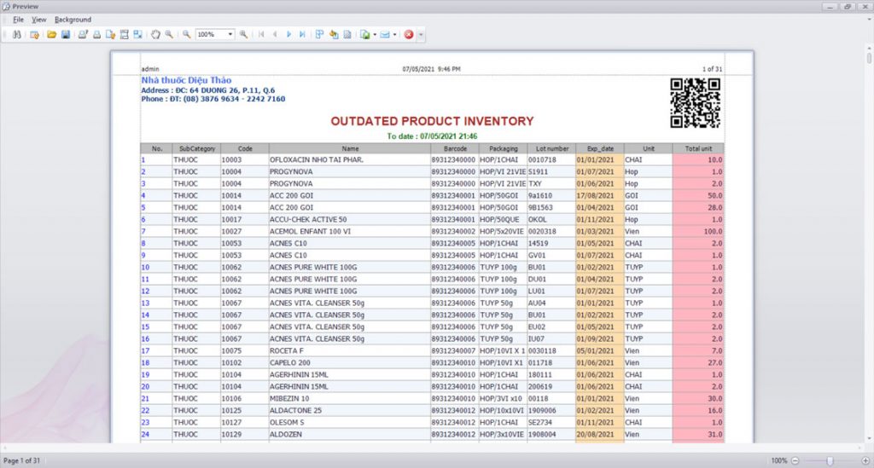874x468 pixels.
Task: Click the Exp_date column header
Action: [x=600, y=148]
